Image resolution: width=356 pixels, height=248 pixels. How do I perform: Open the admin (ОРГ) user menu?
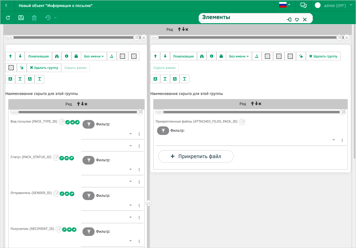tap(333, 5)
